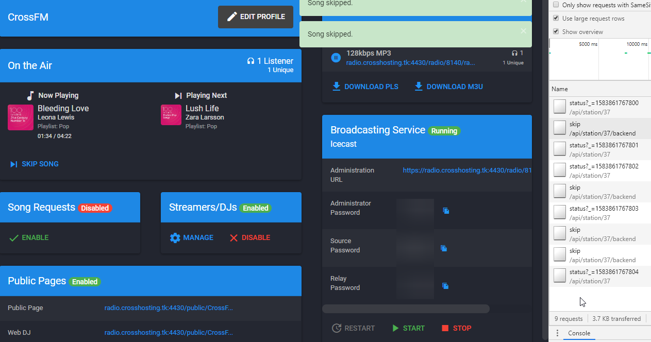Download the PLS playlist file
The height and width of the screenshot is (342, 651).
[x=365, y=87]
